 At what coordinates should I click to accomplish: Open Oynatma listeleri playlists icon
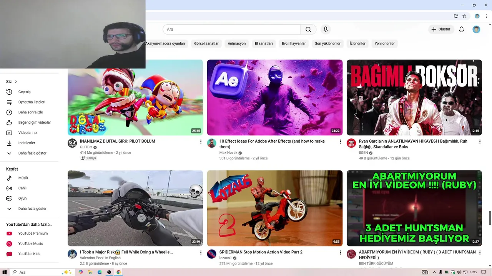pyautogui.click(x=9, y=102)
